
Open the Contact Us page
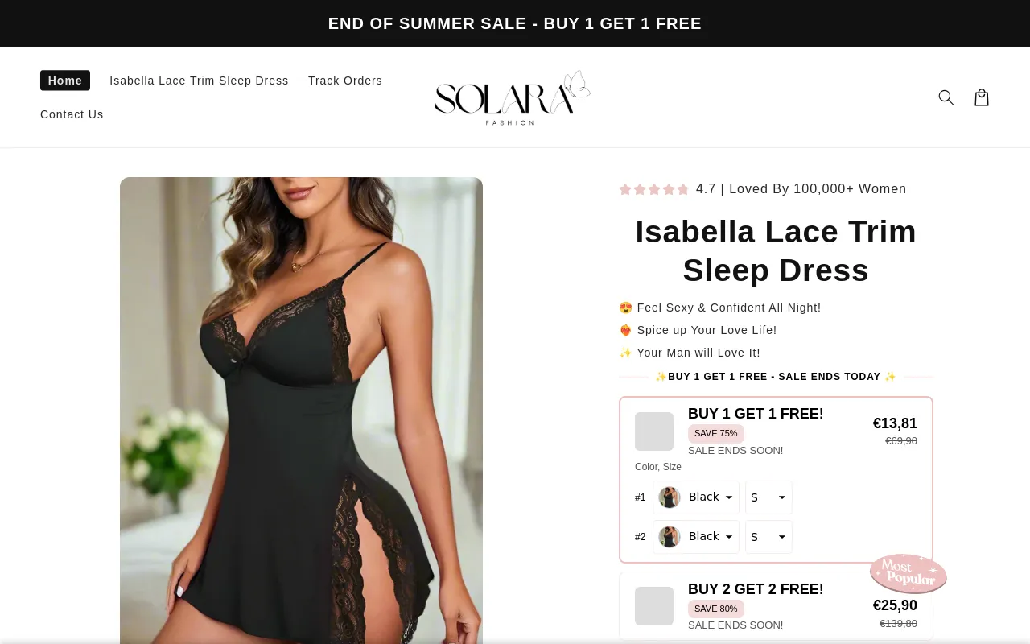[x=72, y=114]
